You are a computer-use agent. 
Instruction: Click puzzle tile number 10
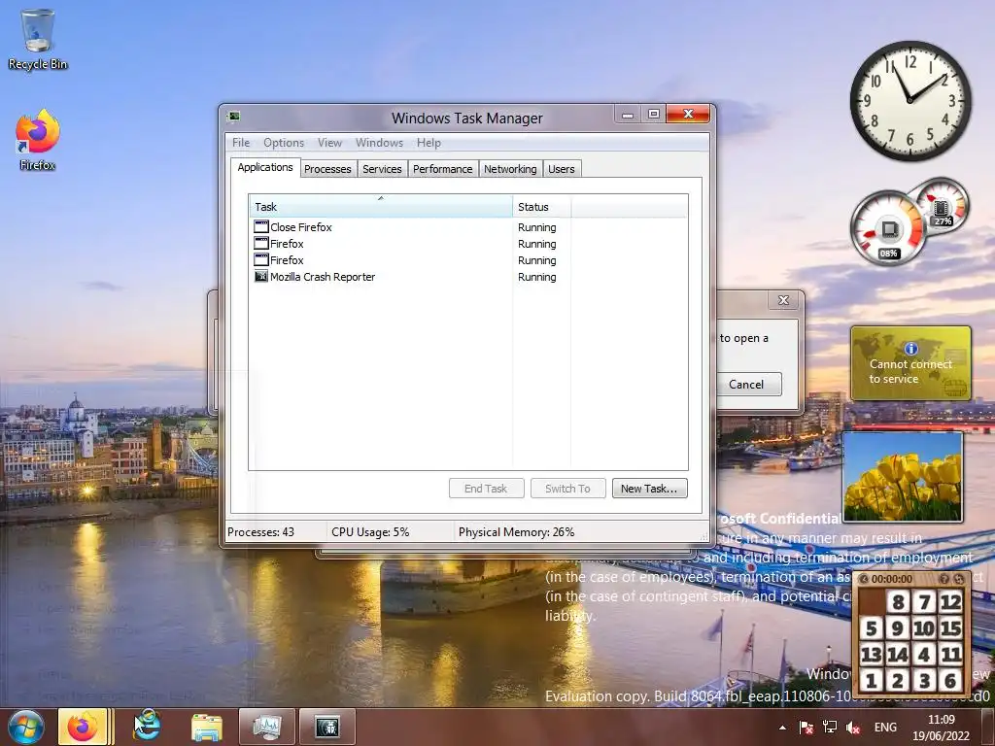click(x=924, y=628)
